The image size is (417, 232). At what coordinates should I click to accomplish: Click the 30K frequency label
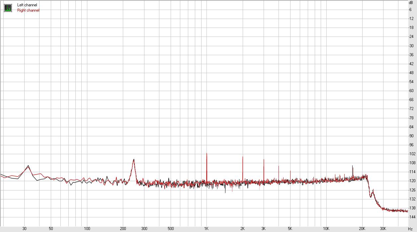pos(383,229)
